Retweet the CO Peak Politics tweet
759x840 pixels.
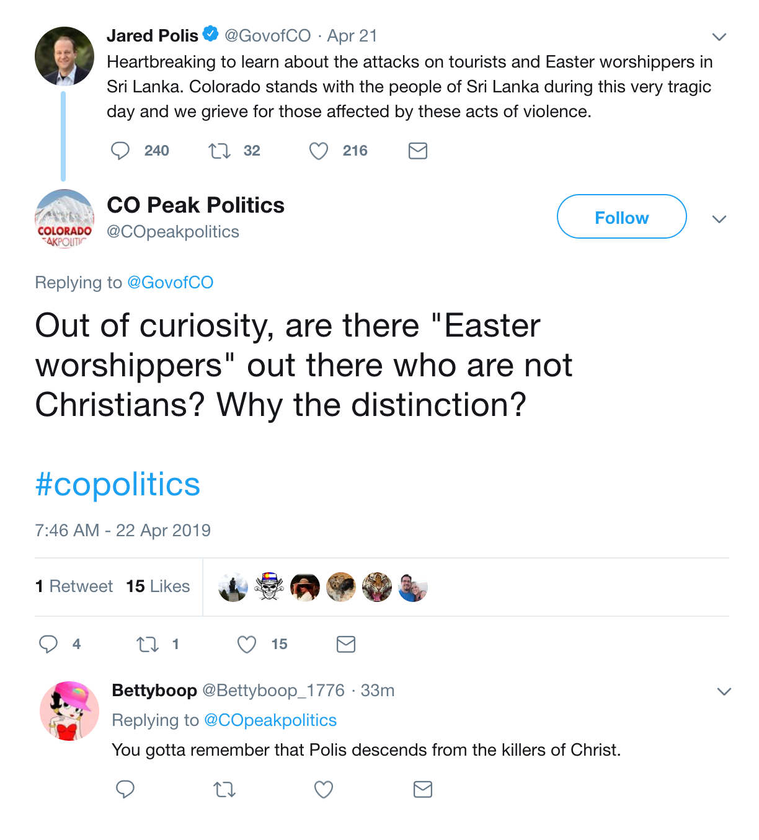click(x=148, y=644)
